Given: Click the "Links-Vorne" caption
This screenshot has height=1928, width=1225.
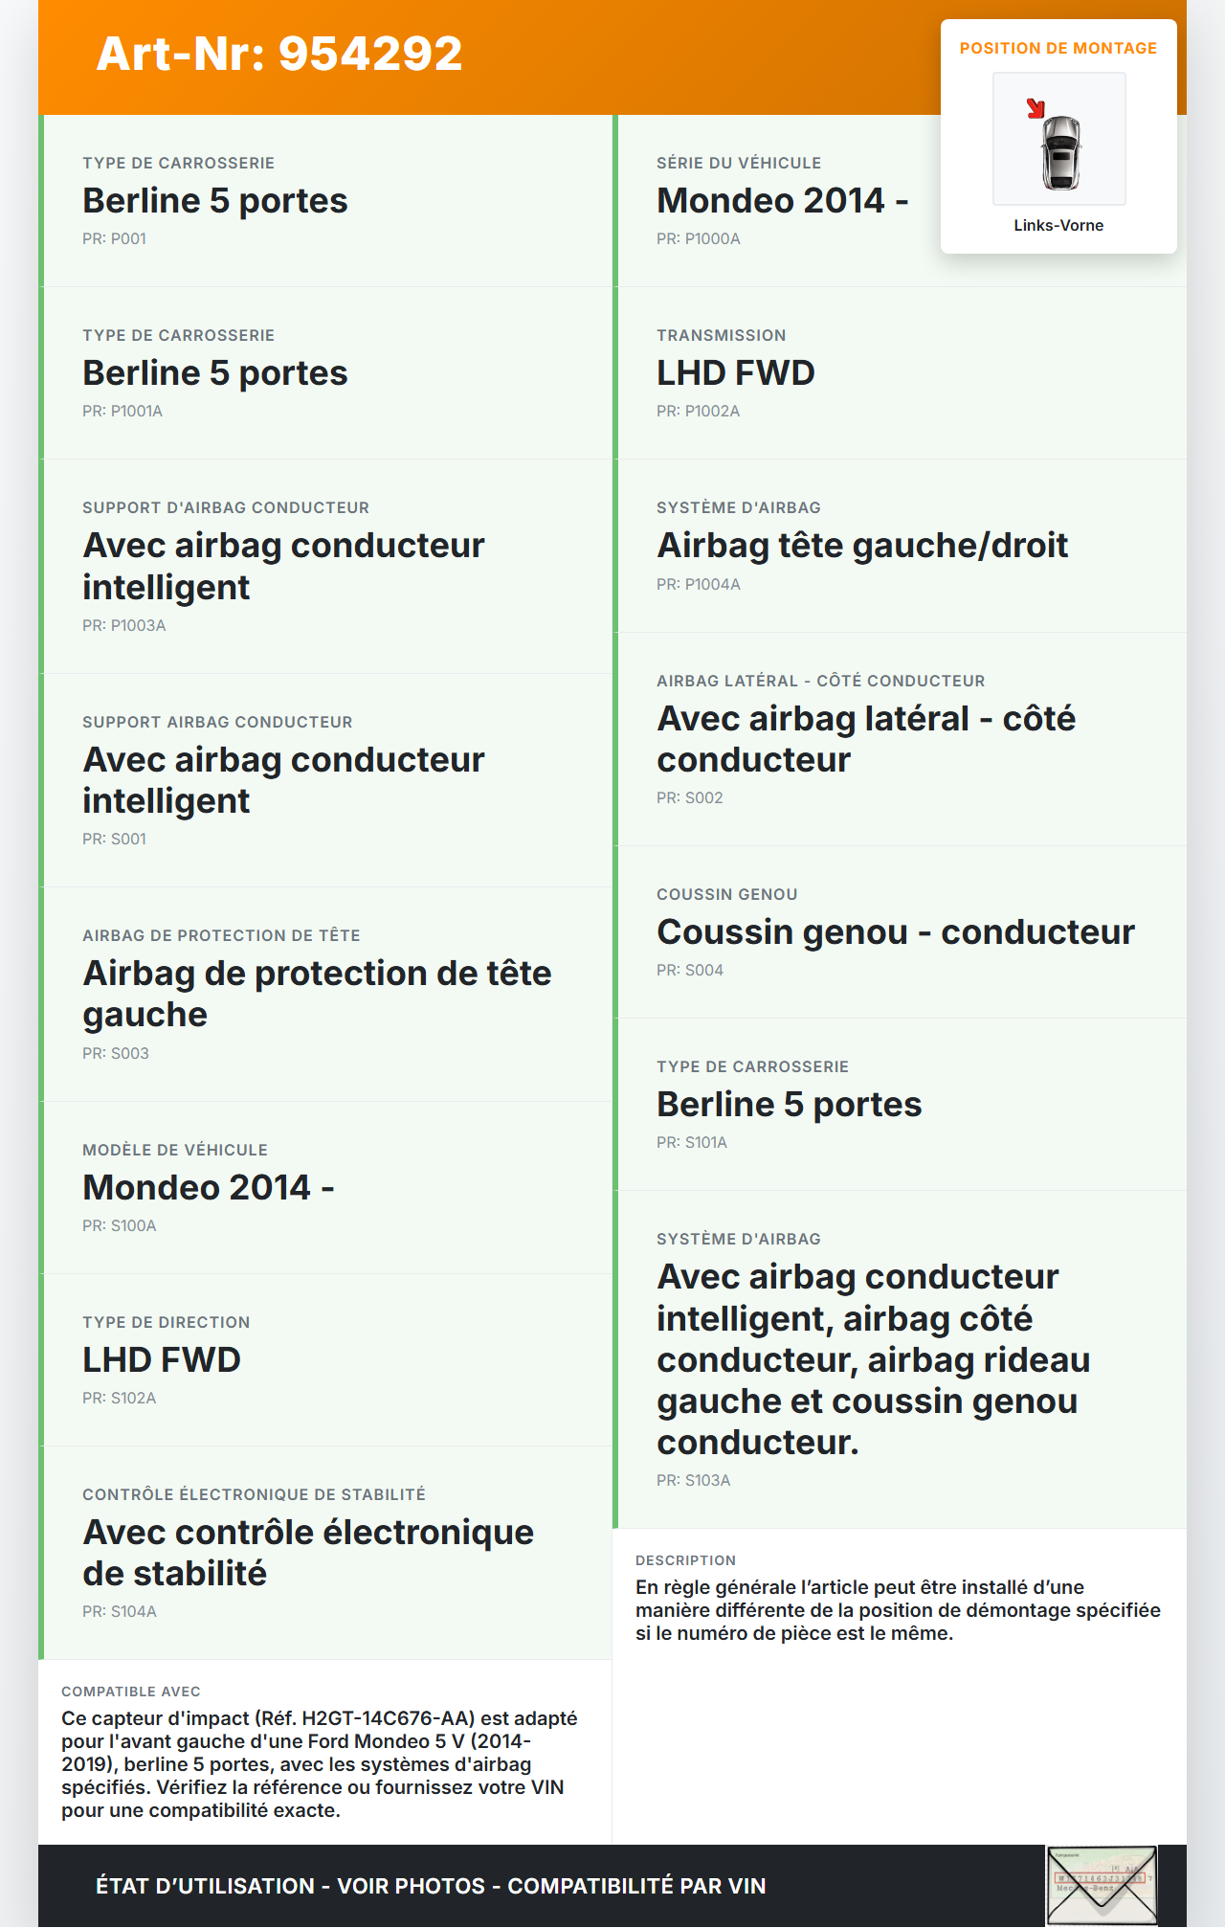Looking at the screenshot, I should [1058, 225].
